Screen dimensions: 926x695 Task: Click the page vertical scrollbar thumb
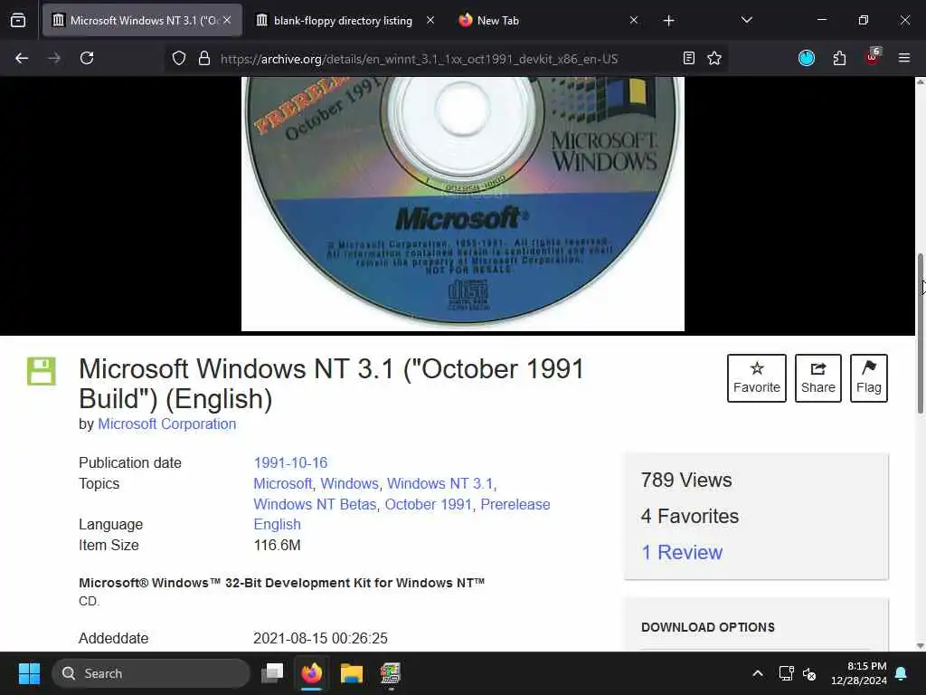pyautogui.click(x=920, y=334)
